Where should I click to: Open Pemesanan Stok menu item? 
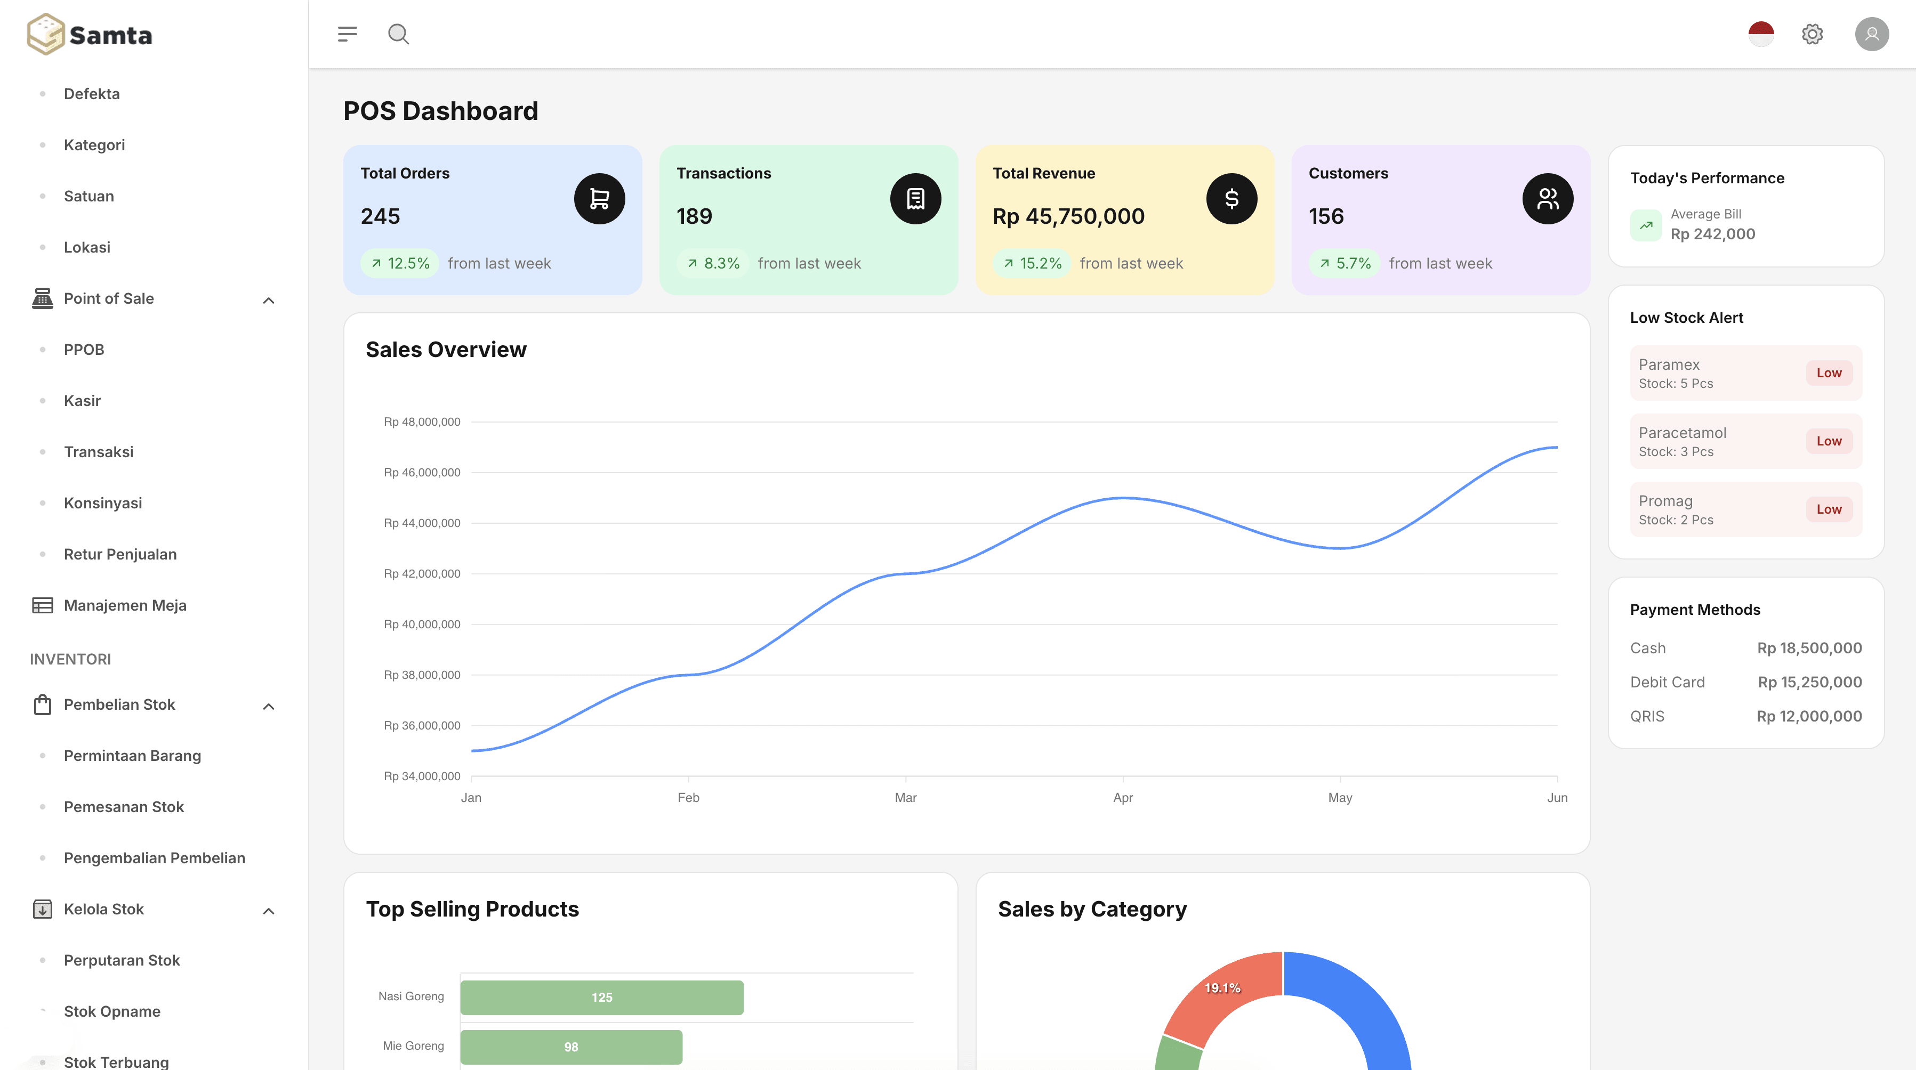124,807
